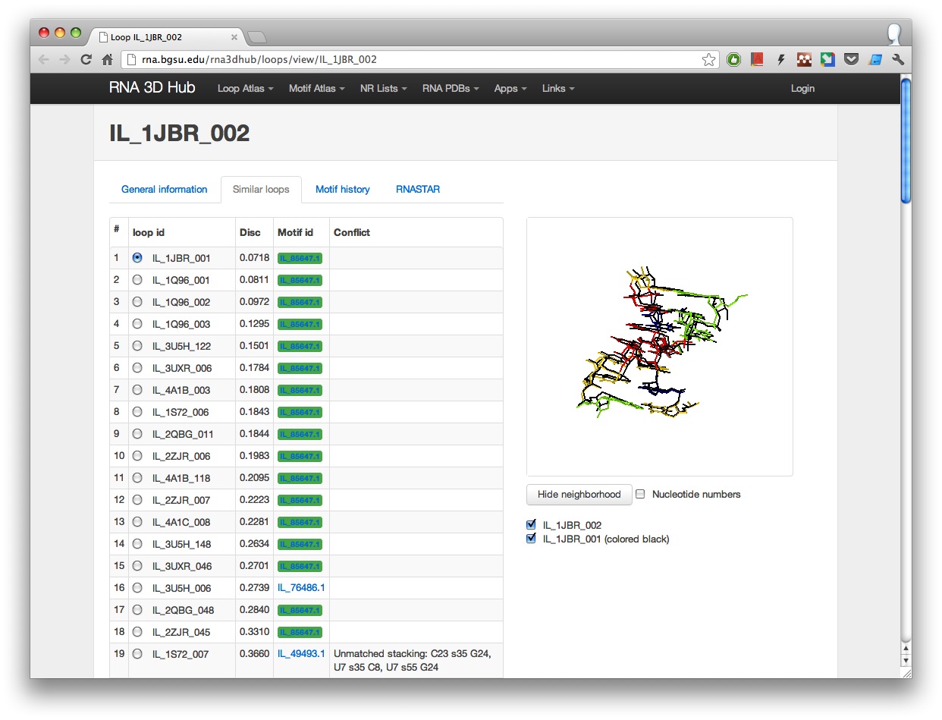
Task: Open the Motif history tab
Action: click(x=342, y=190)
